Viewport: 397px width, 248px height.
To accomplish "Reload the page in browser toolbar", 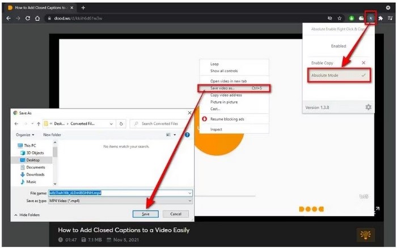I will point(28,18).
